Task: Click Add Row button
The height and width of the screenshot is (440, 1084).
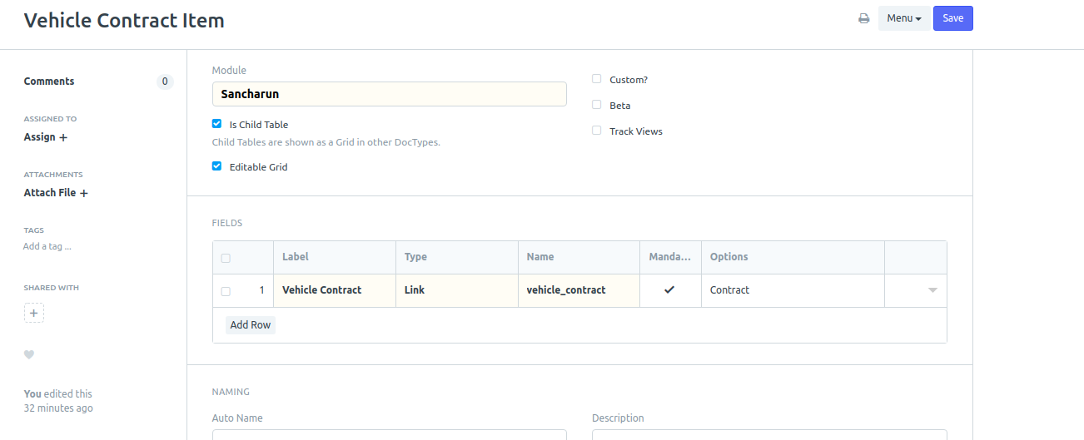Action: coord(250,325)
